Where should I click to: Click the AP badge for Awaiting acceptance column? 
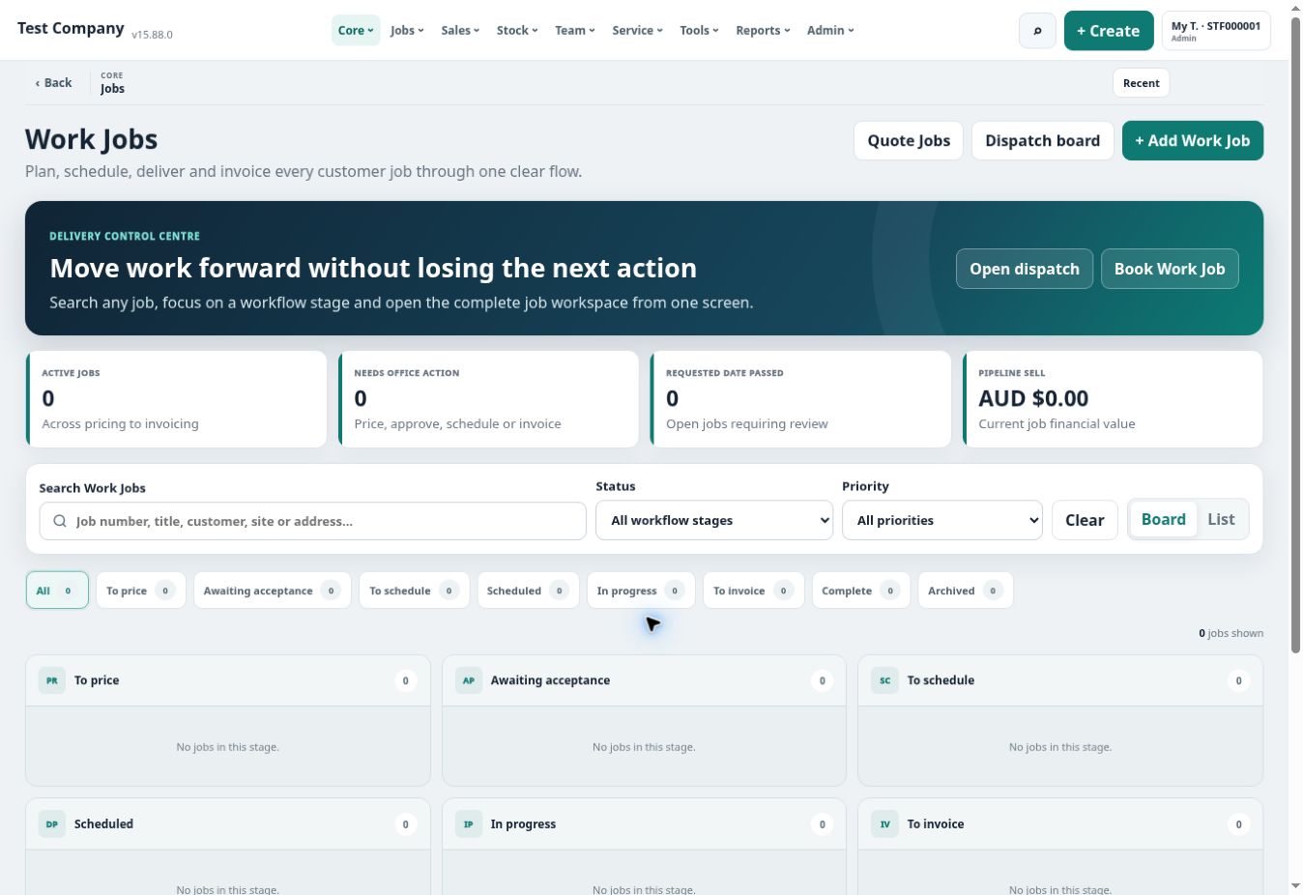(x=469, y=680)
